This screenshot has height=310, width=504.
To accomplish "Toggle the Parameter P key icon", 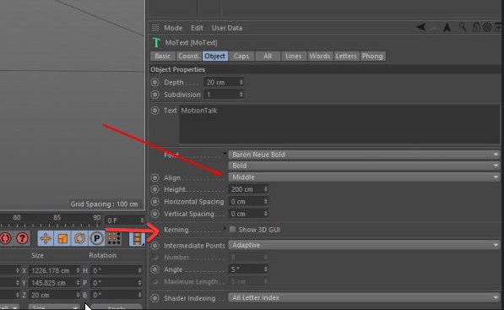I will pos(96,238).
